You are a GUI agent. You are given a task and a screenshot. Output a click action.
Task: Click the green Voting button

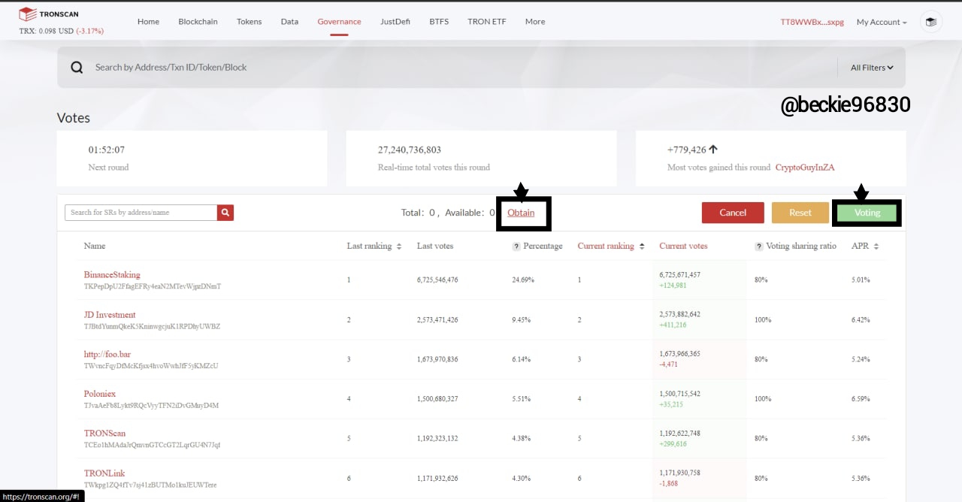(867, 213)
